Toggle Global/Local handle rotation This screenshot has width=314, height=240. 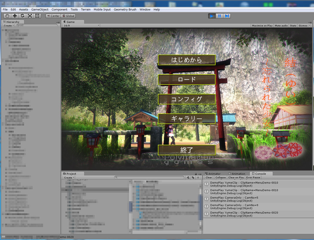tap(68, 16)
